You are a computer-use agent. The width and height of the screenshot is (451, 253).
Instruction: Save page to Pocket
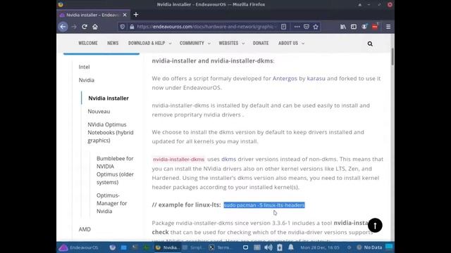point(307,27)
